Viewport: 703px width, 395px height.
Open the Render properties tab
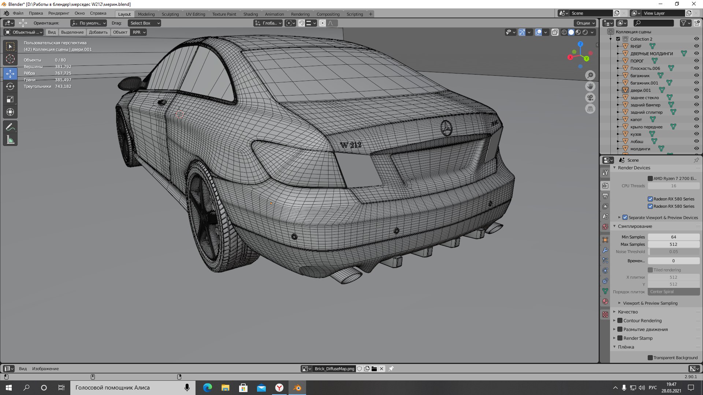(x=605, y=186)
